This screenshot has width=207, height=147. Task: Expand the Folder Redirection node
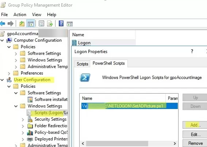tap(23, 126)
